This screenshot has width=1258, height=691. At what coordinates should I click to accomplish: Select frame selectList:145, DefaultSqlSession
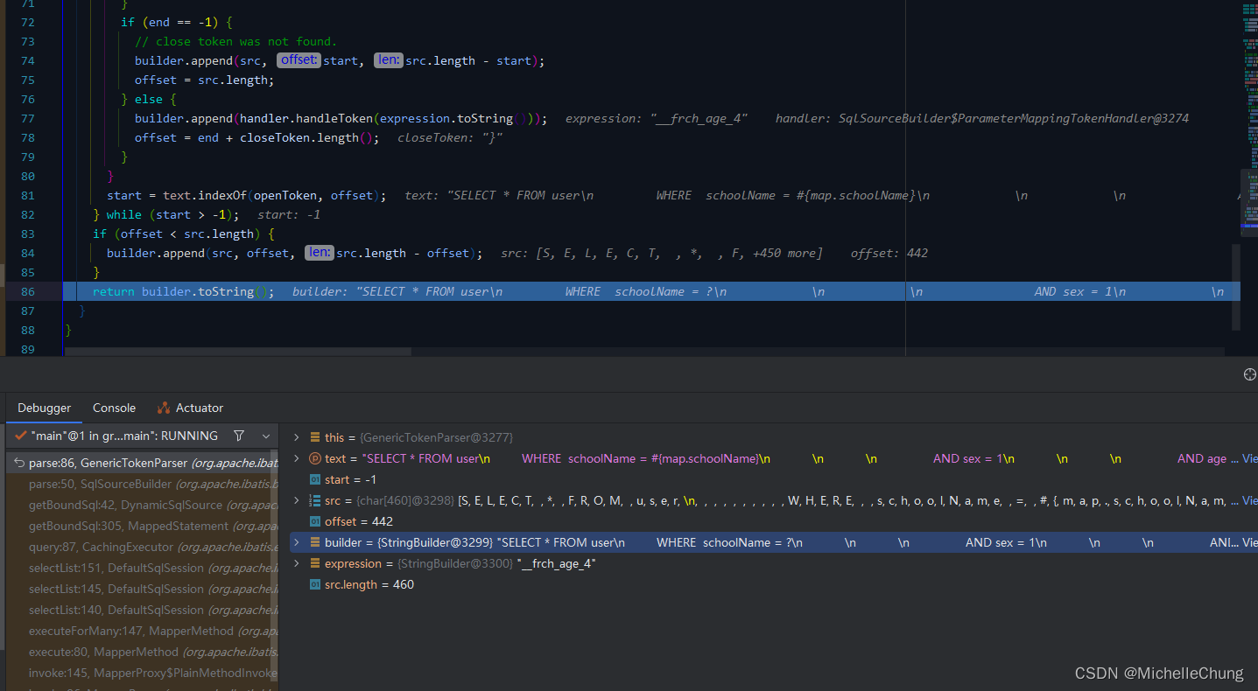point(141,589)
